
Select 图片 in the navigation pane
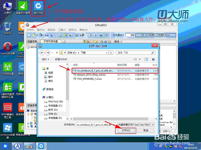point(49,77)
